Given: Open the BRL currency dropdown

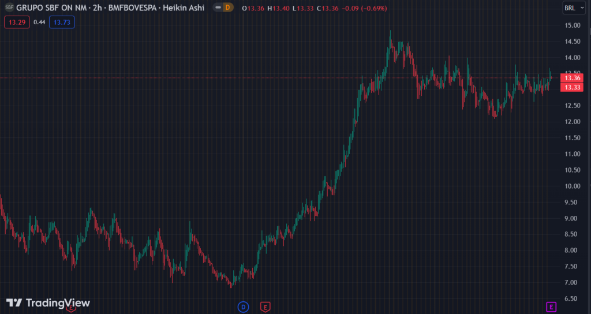Looking at the screenshot, I should (x=574, y=8).
